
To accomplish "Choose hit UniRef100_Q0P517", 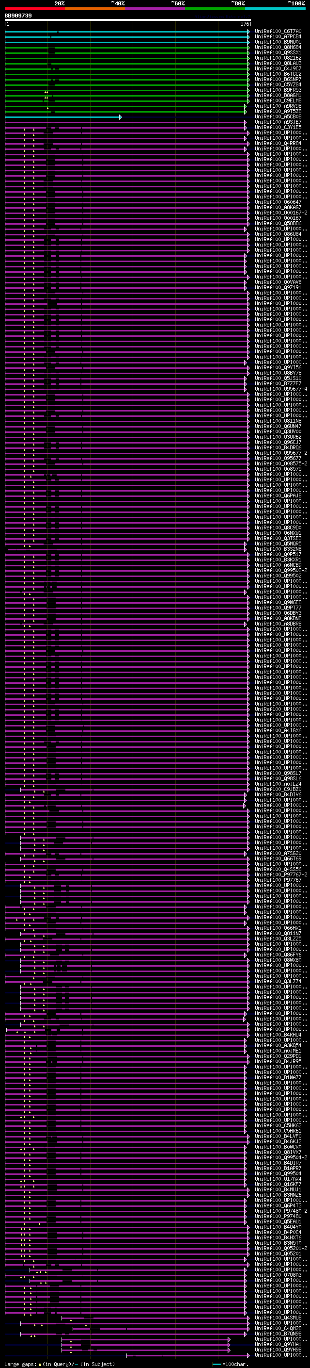I will (x=278, y=554).
